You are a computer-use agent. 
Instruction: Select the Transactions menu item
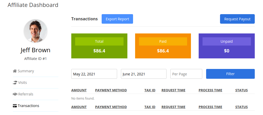coord(28,106)
